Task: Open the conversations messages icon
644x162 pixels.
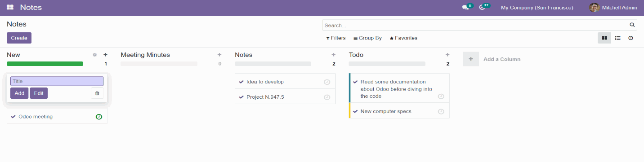Action: pyautogui.click(x=465, y=8)
